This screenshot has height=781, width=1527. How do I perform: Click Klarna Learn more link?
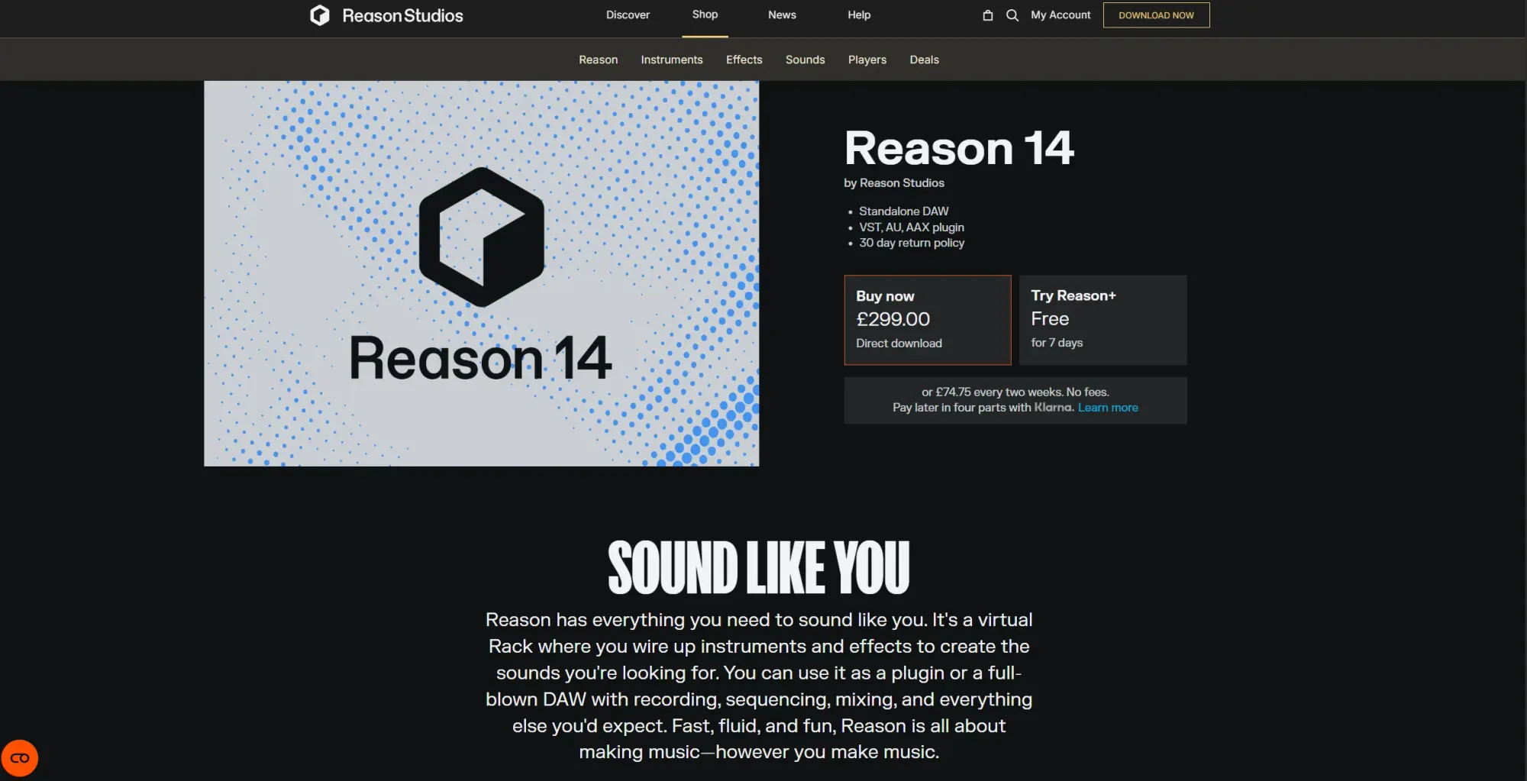click(1108, 408)
